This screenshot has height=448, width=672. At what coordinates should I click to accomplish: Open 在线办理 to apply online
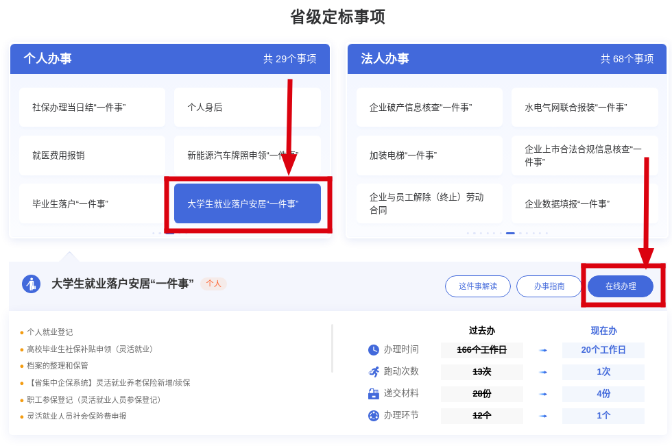620,286
